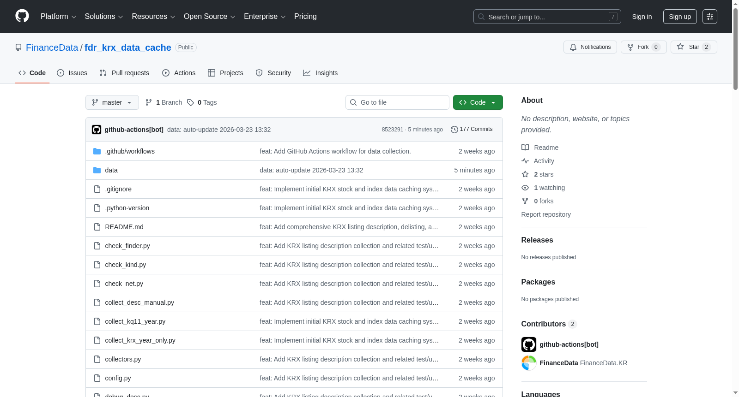Open the Notifications button
The image size is (739, 397).
tap(590, 47)
